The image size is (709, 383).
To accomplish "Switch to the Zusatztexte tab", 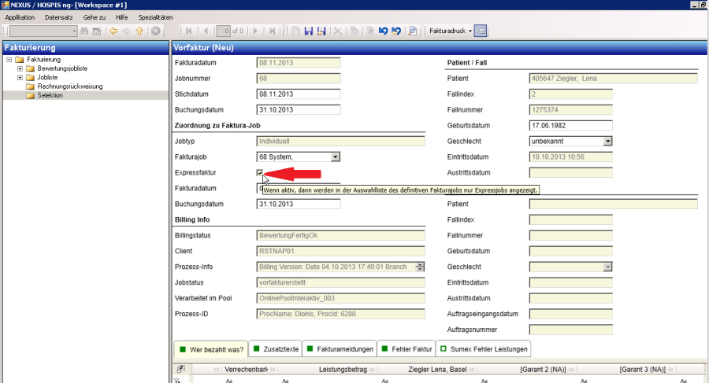I will click(x=276, y=348).
